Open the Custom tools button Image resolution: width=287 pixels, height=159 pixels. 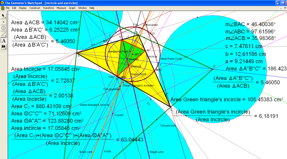3,47
